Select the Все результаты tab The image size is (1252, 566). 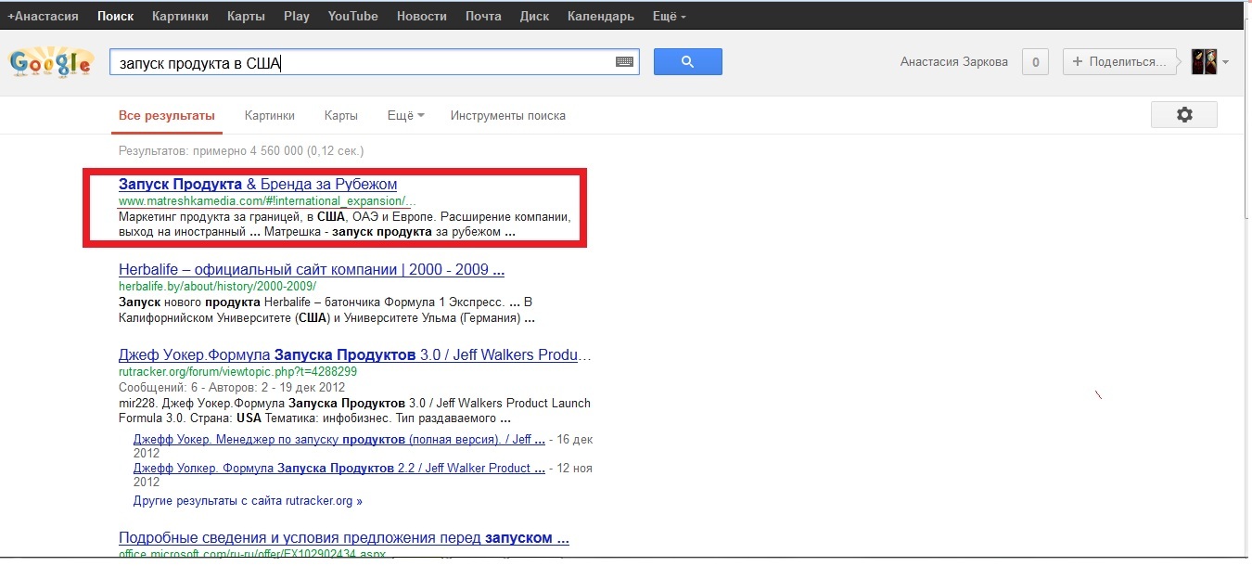point(167,116)
